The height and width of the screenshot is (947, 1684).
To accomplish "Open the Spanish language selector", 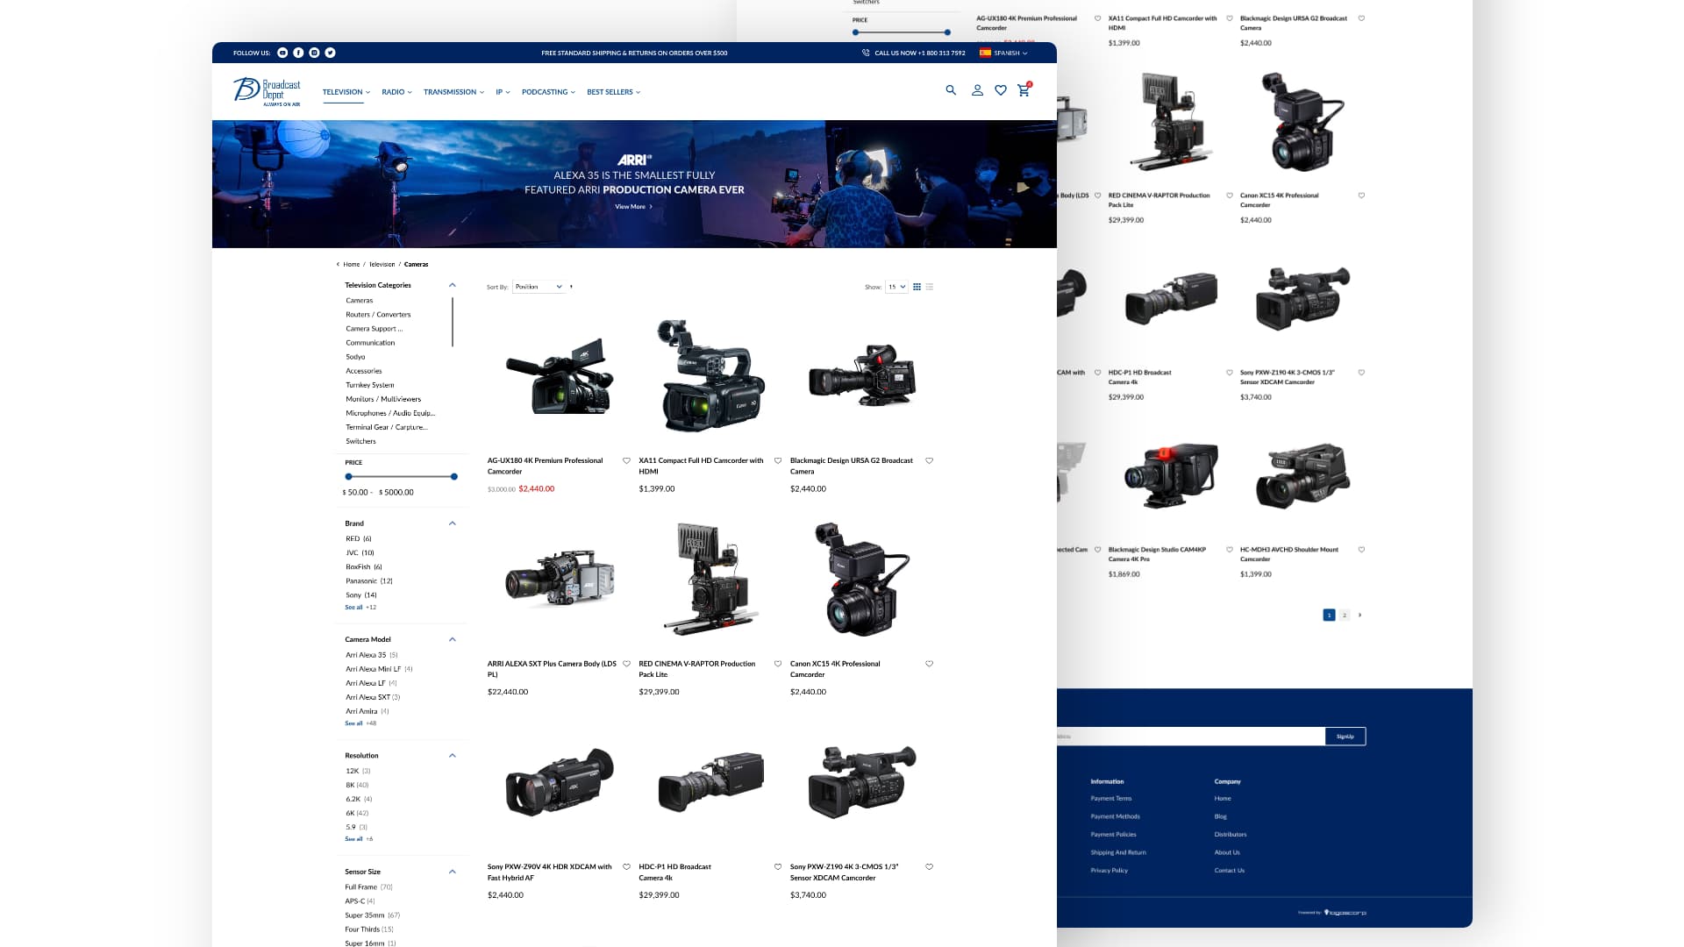I will tap(1003, 53).
